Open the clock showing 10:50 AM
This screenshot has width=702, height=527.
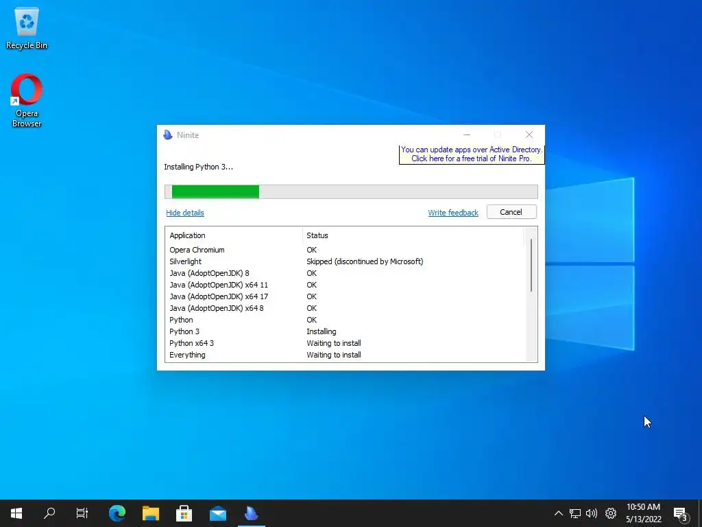coord(643,513)
